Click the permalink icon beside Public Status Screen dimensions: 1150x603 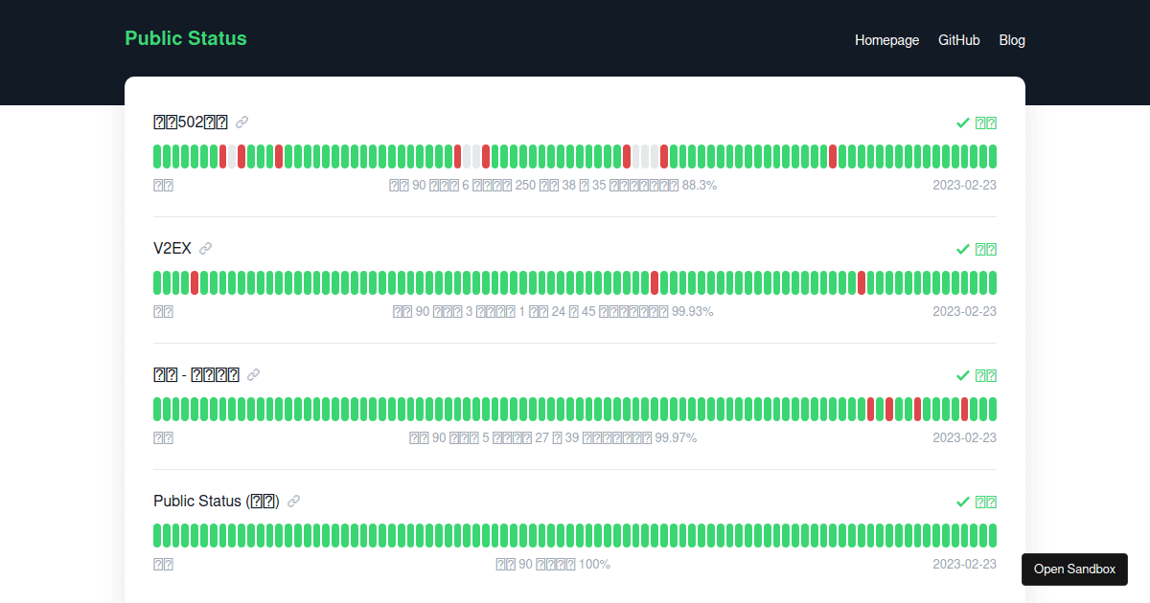(x=293, y=501)
